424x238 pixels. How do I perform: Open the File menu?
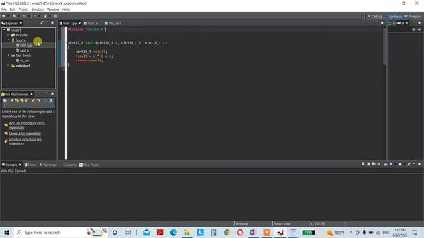point(4,9)
